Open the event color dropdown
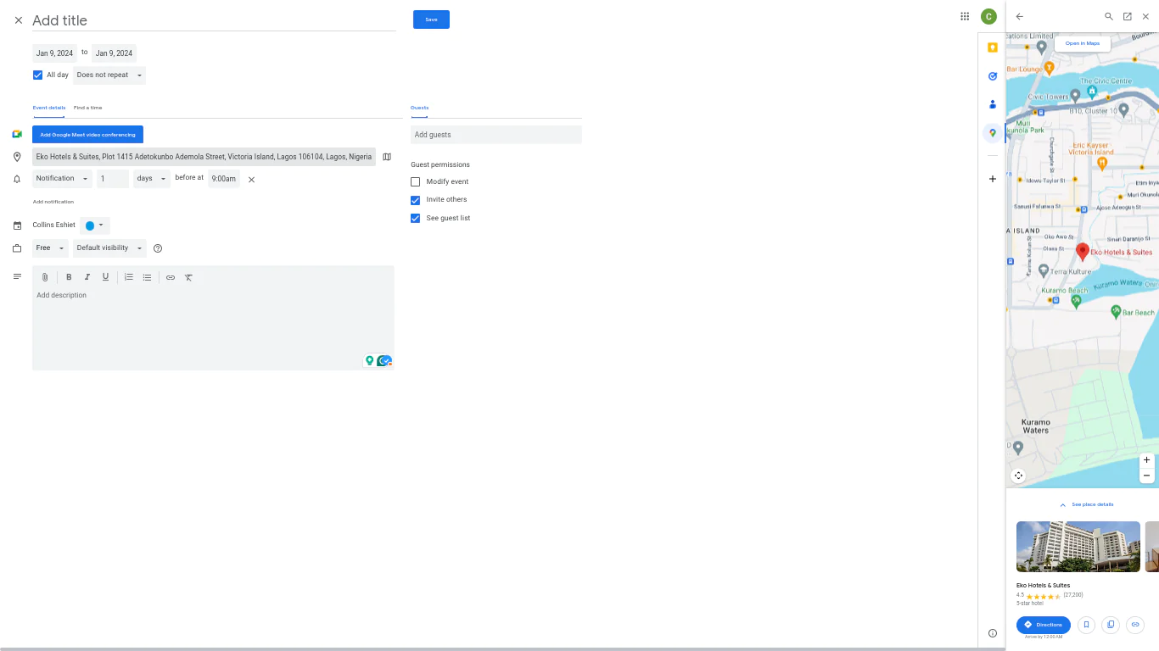Image resolution: width=1159 pixels, height=651 pixels. tap(95, 225)
